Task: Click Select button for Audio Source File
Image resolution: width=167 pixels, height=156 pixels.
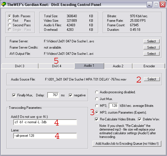Action: pyautogui.click(x=152, y=79)
